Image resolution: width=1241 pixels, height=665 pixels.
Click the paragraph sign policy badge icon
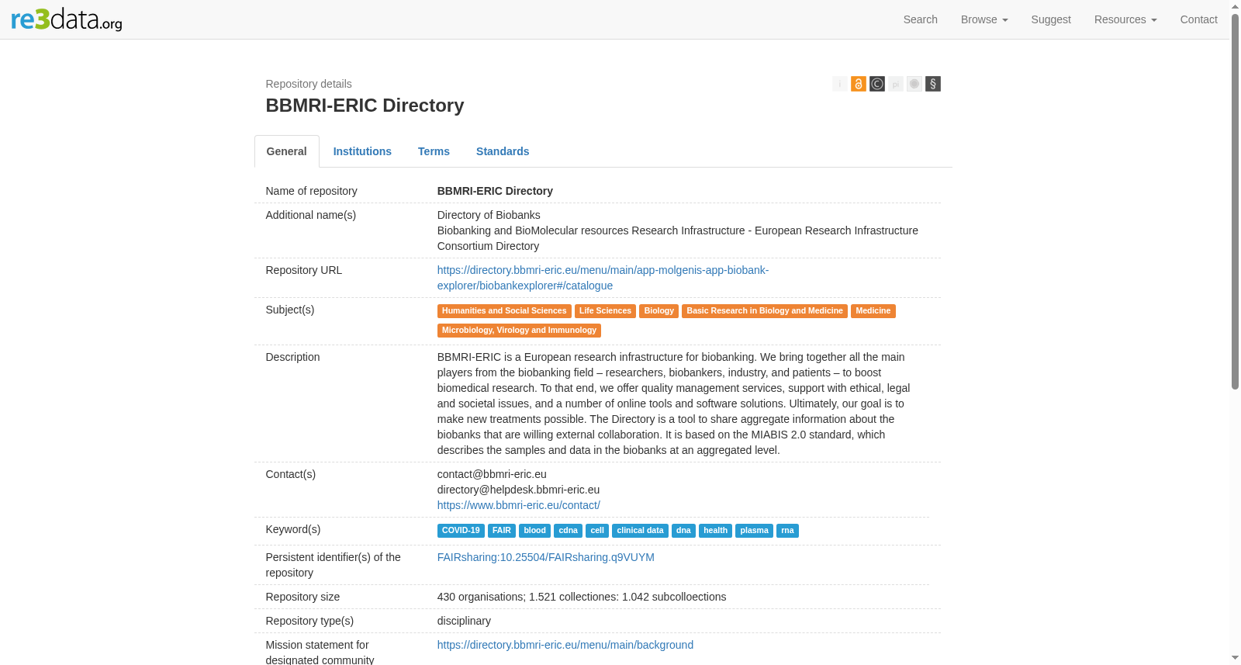point(933,84)
